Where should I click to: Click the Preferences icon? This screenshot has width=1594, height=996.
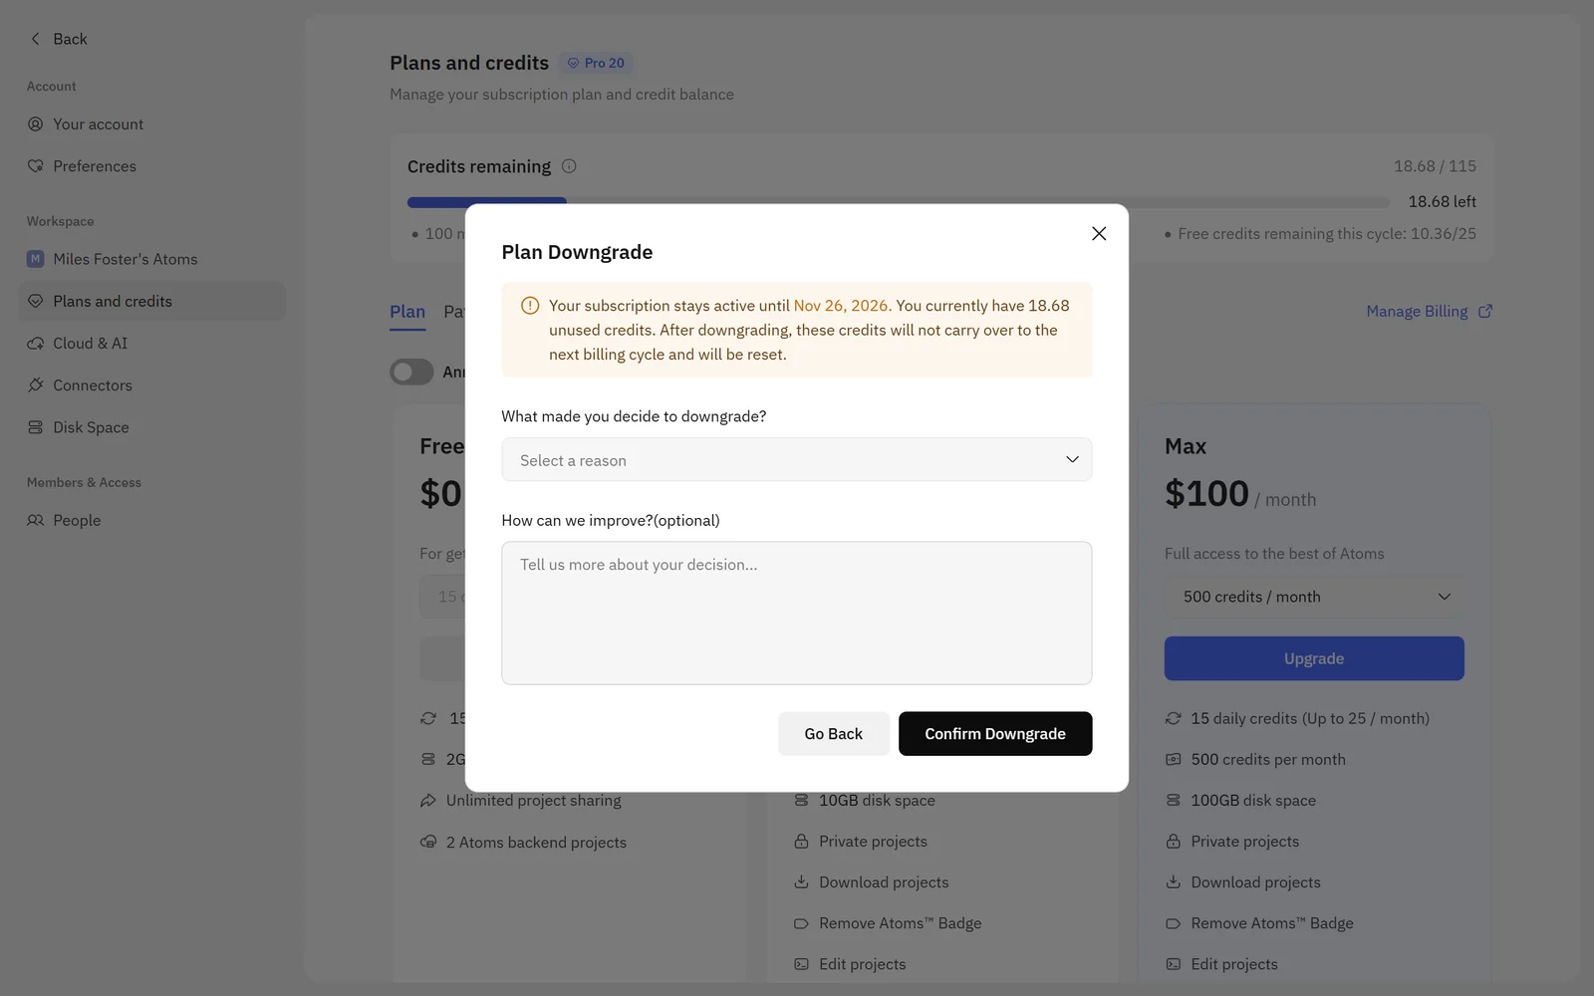pos(36,166)
